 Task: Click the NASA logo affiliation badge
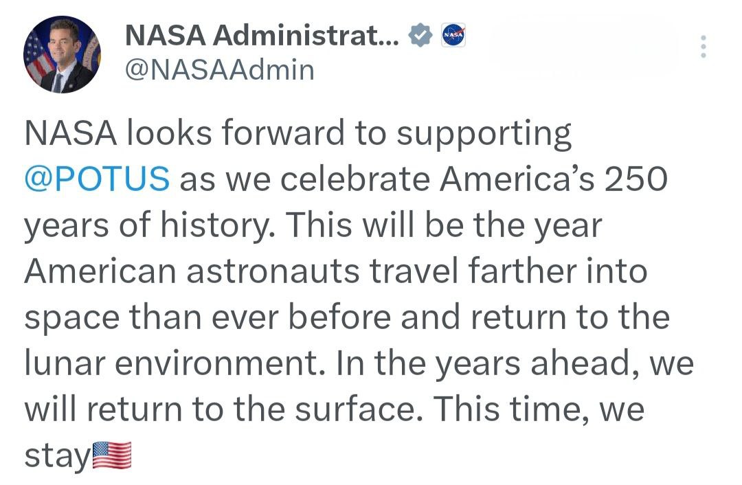point(453,35)
